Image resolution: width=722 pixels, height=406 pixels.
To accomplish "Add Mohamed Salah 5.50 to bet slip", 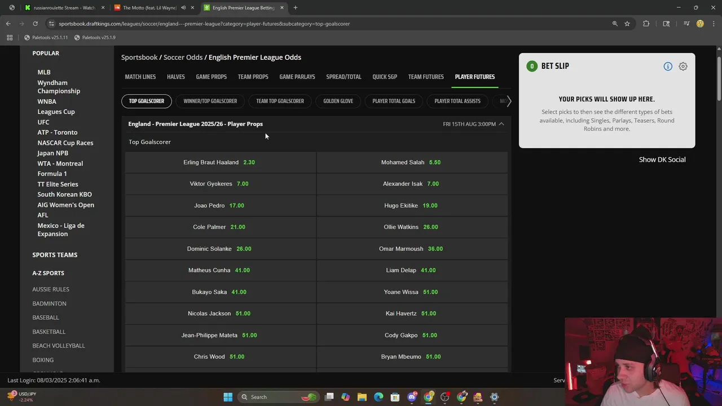I will click(x=412, y=162).
